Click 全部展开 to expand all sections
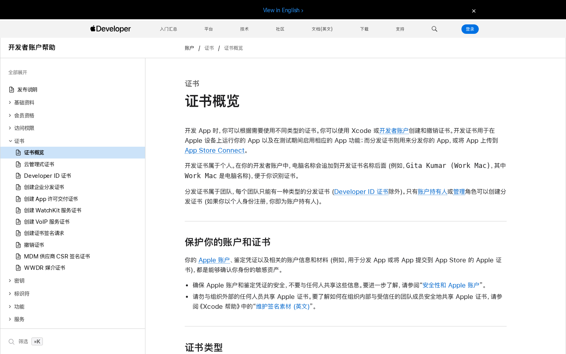This screenshot has height=354, width=566. tap(18, 72)
